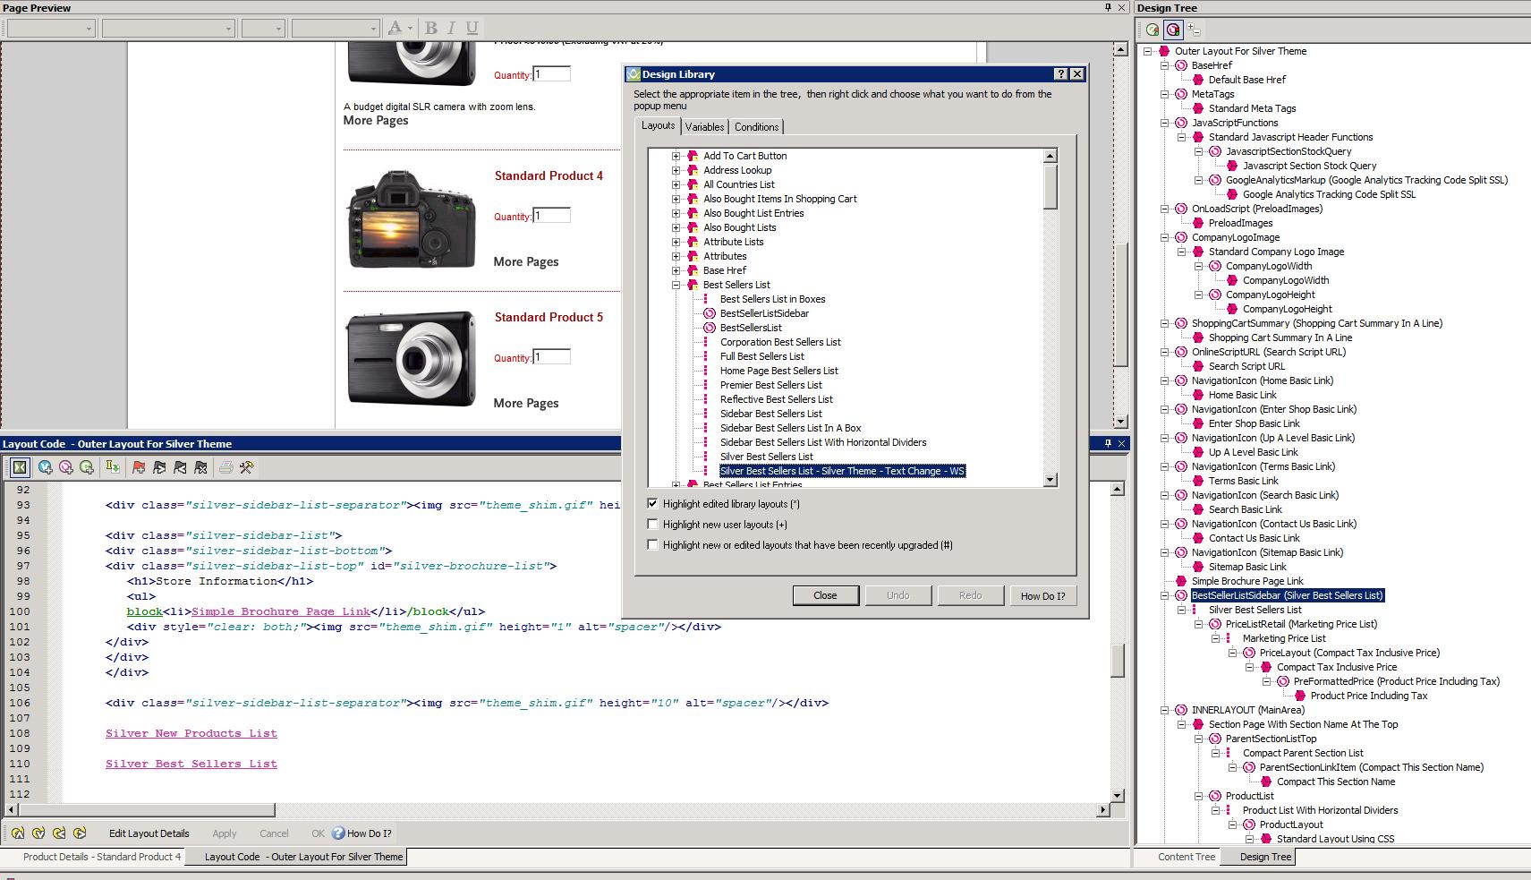Collapse INNERLAYOUT (MainArea) in Design Tree
Image resolution: width=1531 pixels, height=880 pixels.
1165,710
